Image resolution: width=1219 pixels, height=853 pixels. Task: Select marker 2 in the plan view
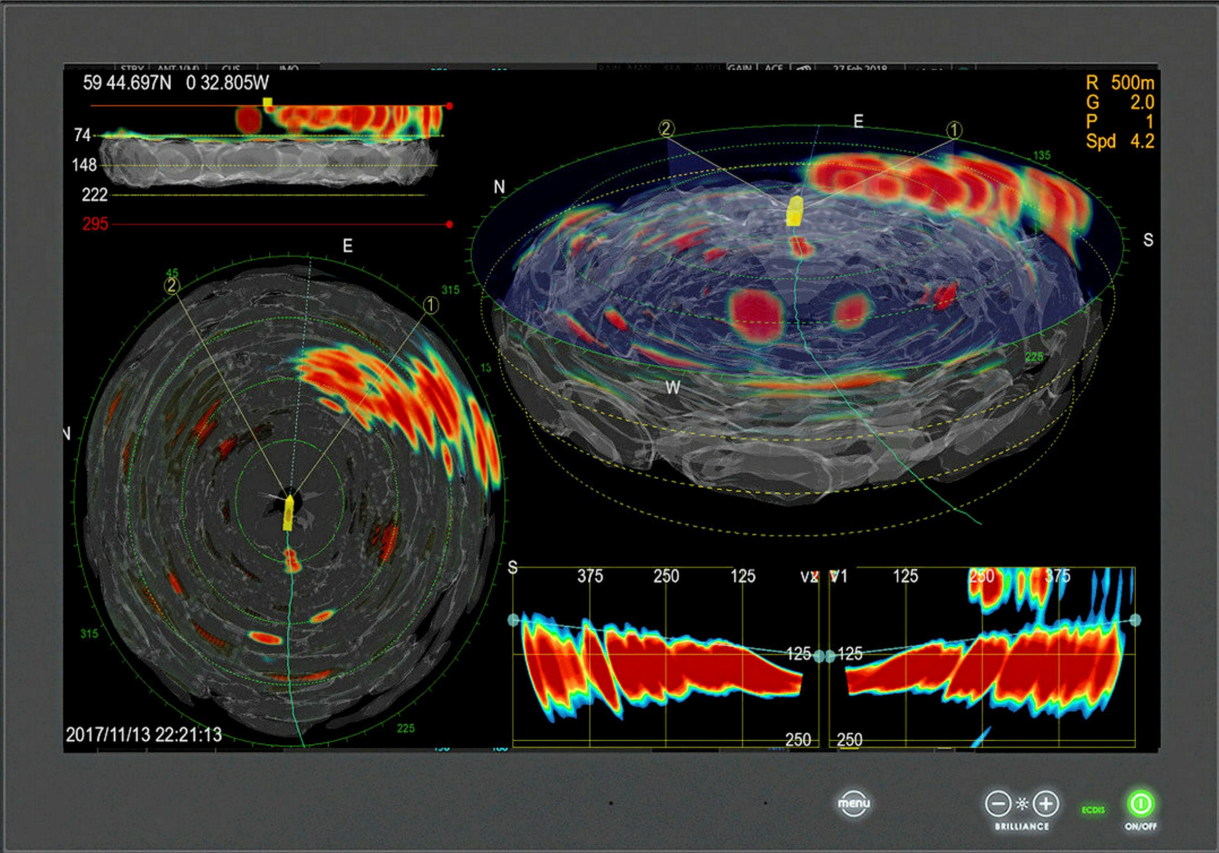point(172,286)
